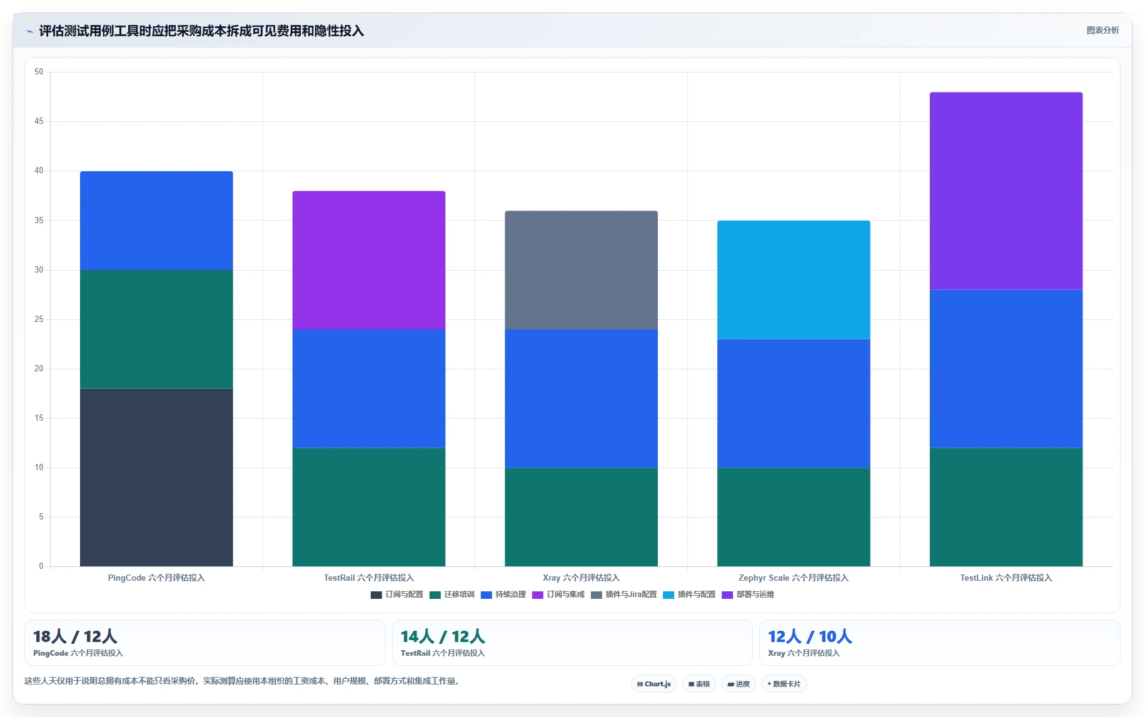Screen dimensions: 1145x717
Task: Click the 表格 pill button
Action: pyautogui.click(x=699, y=684)
